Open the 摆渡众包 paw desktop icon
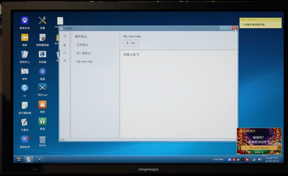Viewport: 288px width, 176px height. (25, 23)
